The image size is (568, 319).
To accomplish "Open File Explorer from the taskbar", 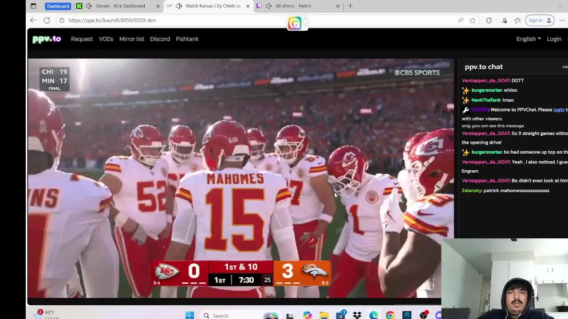I will point(324,315).
